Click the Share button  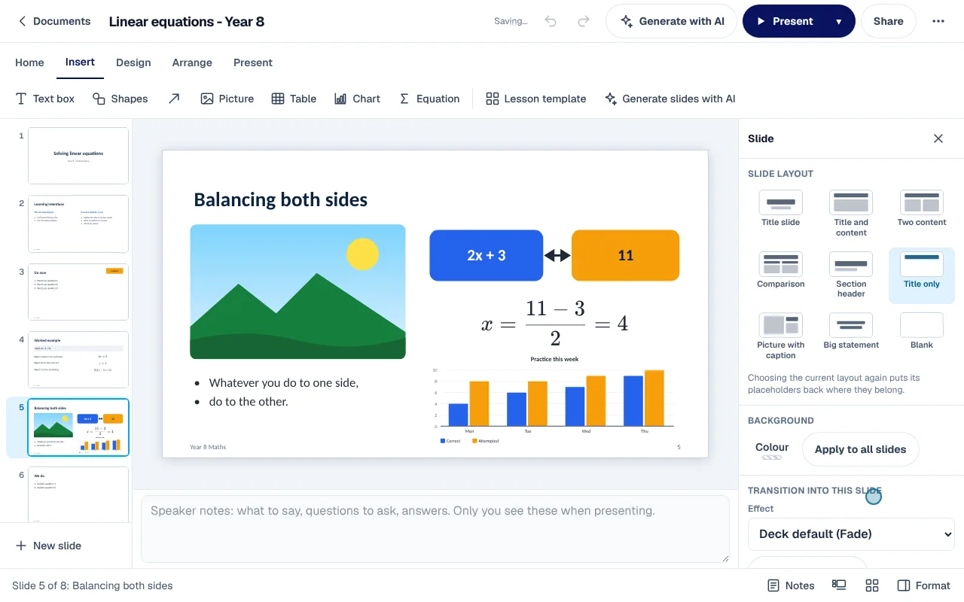888,21
